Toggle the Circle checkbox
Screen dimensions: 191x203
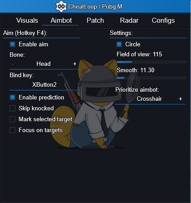click(119, 45)
